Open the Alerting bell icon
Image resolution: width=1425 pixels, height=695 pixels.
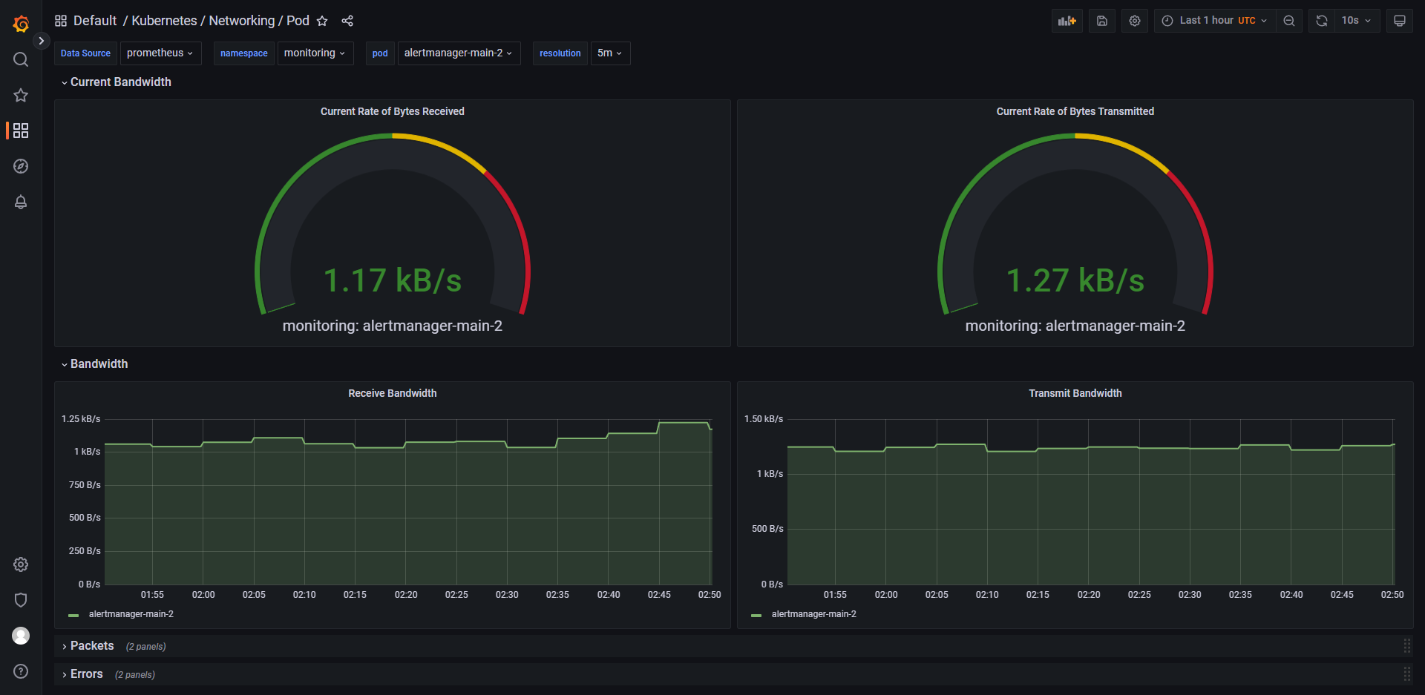click(21, 202)
